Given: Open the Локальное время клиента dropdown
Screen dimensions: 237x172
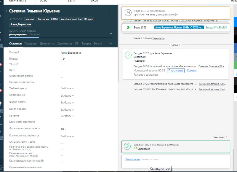Looking at the screenshot, I should (x=63, y=129).
